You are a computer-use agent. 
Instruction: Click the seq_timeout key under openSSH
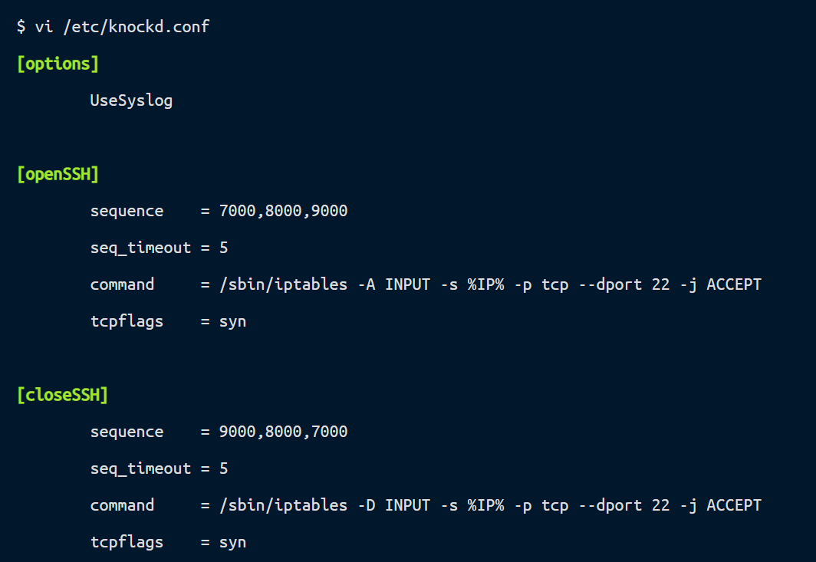click(140, 248)
